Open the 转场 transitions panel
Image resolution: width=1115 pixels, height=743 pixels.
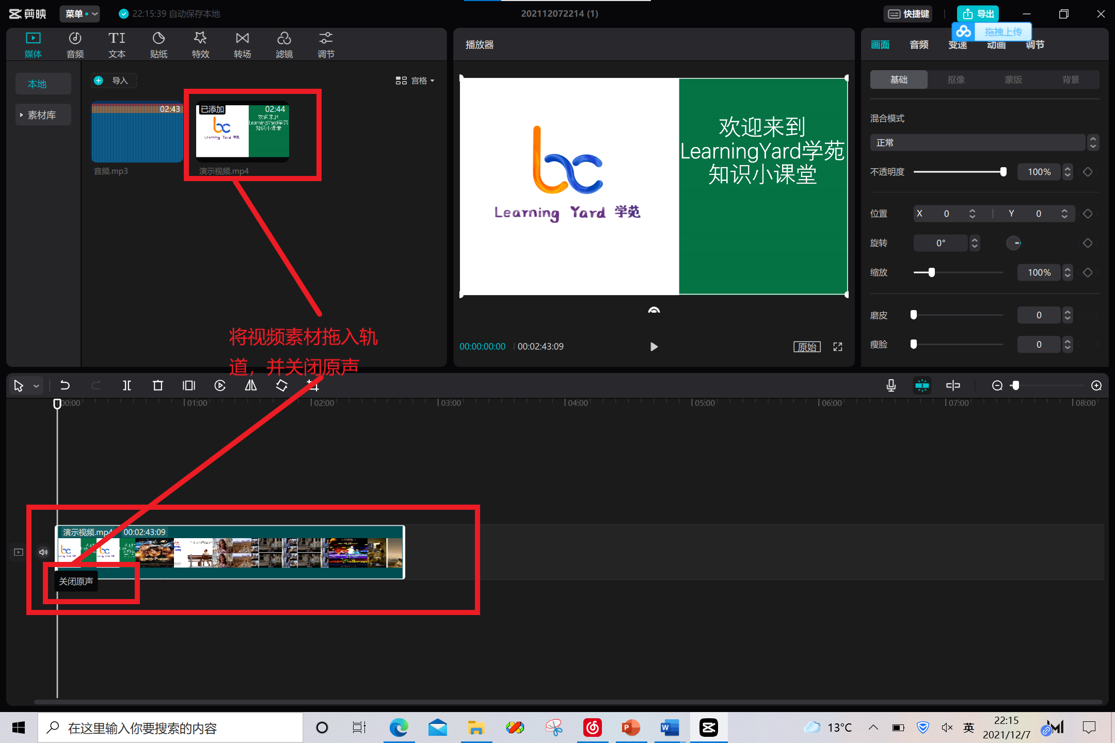(x=242, y=44)
